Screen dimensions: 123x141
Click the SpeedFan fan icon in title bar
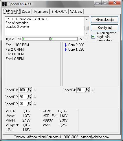click(x=5, y=4)
